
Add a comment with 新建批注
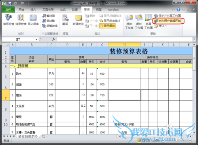click(78, 20)
